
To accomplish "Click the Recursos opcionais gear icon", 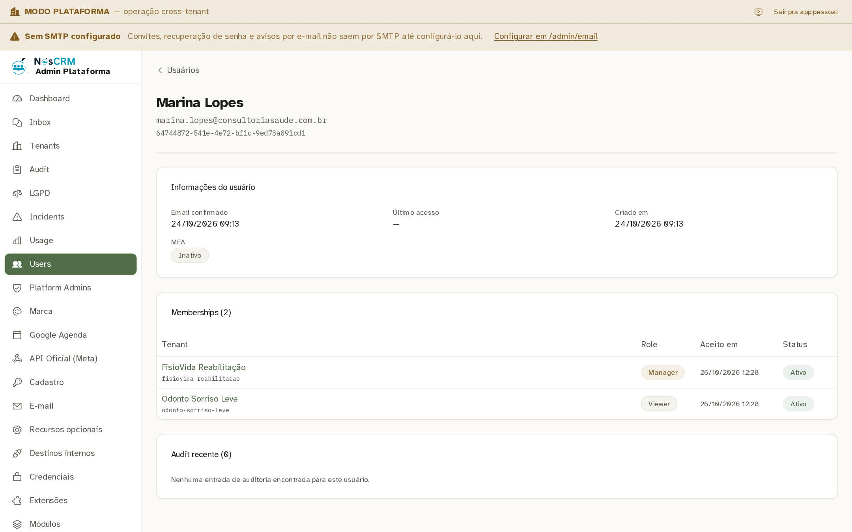I will click(x=17, y=430).
